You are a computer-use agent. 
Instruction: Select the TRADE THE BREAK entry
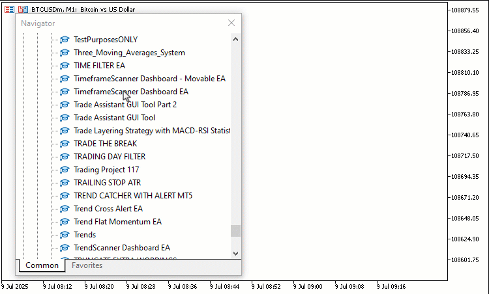point(106,144)
